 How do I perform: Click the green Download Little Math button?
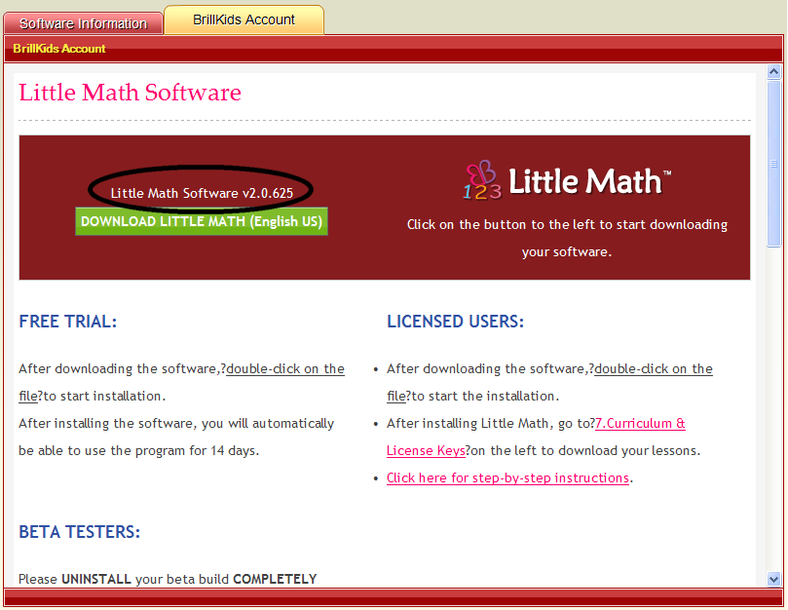coord(202,221)
